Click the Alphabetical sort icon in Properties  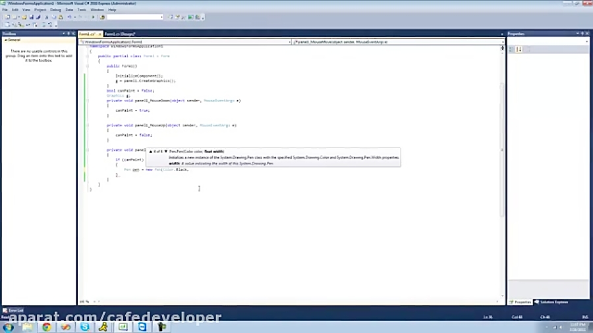click(519, 49)
